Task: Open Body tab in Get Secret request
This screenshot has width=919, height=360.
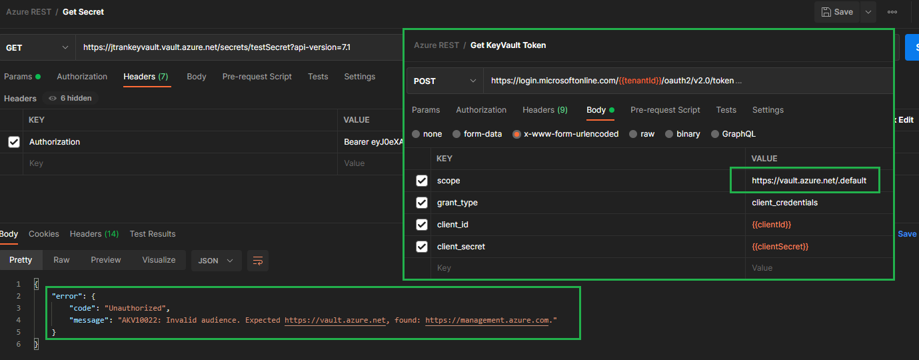Action: [x=197, y=77]
